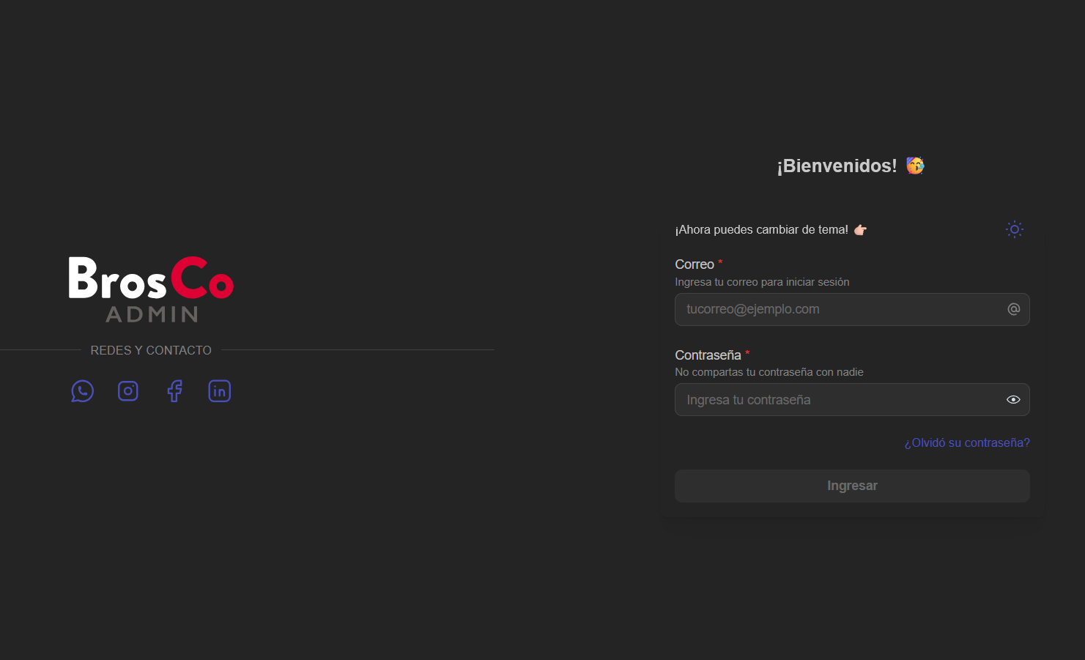Click the party face emoji beside Bienvenidos
This screenshot has width=1085, height=660.
point(915,166)
